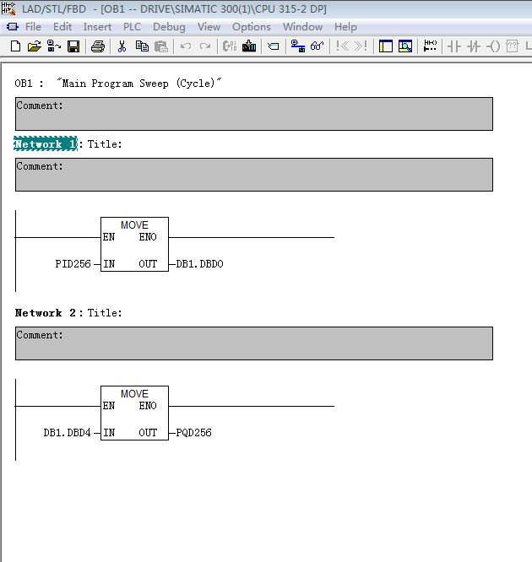Jump to previous error icon
532x562 pixels.
point(342,46)
